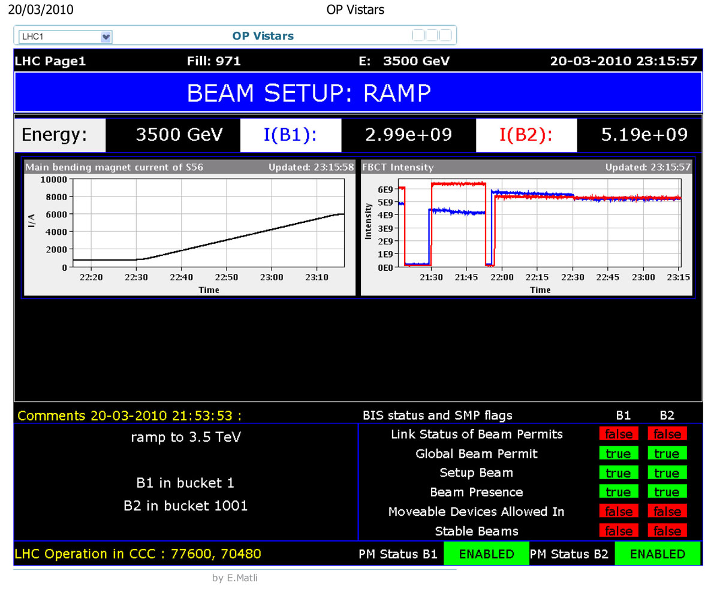Click the 'Beam Presence' label
708x595 pixels.
coord(477,492)
